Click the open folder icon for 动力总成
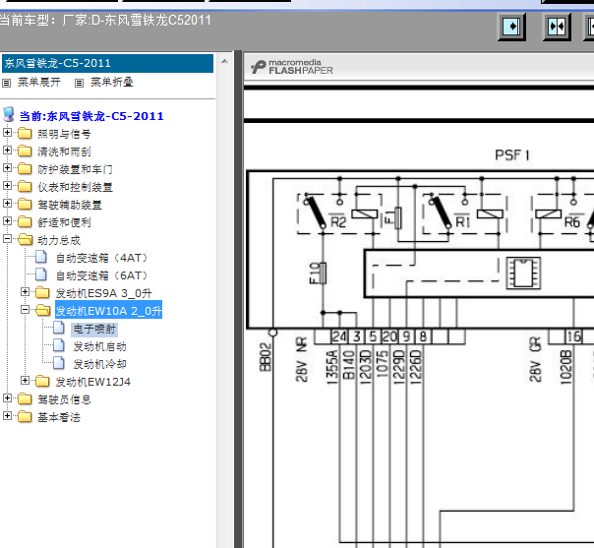This screenshot has width=594, height=548. point(25,239)
